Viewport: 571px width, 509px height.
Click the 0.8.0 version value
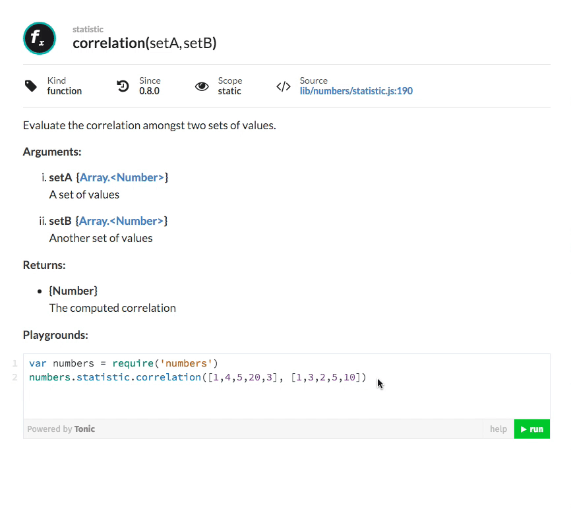[149, 91]
